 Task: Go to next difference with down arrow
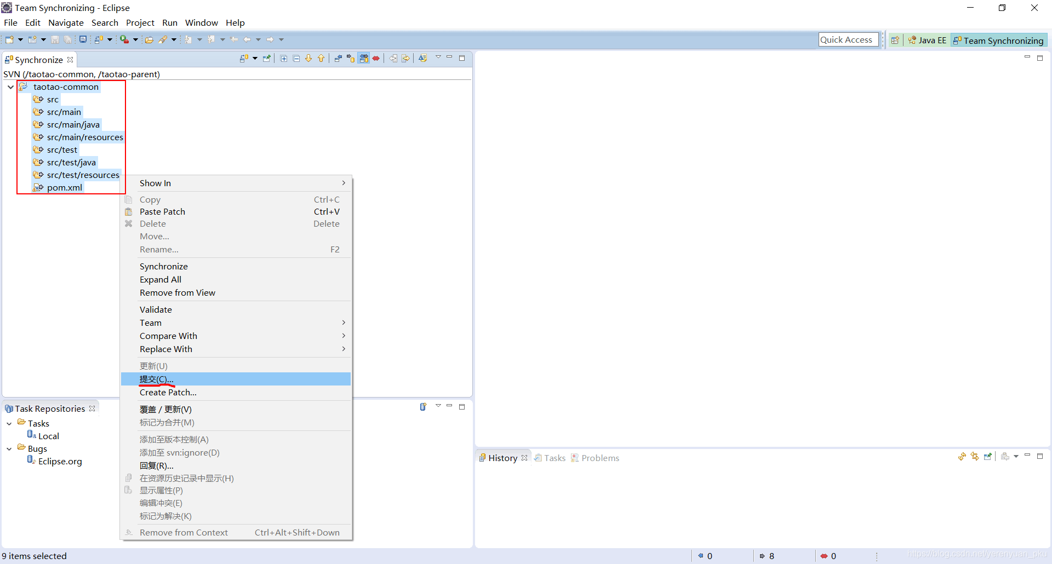(x=308, y=58)
